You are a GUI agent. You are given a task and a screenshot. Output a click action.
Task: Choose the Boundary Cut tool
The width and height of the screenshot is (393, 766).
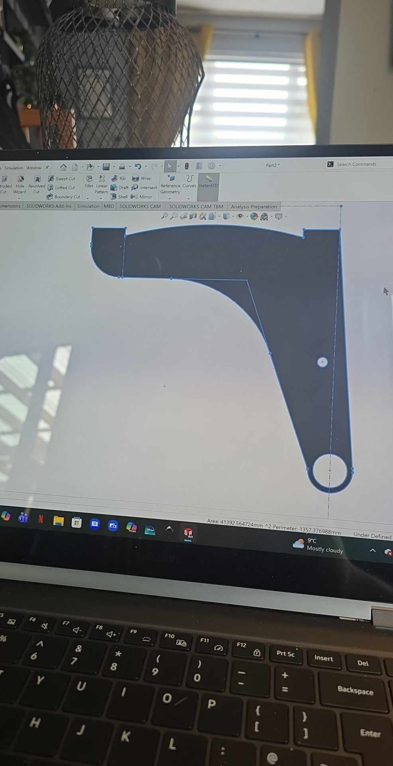pyautogui.click(x=63, y=197)
